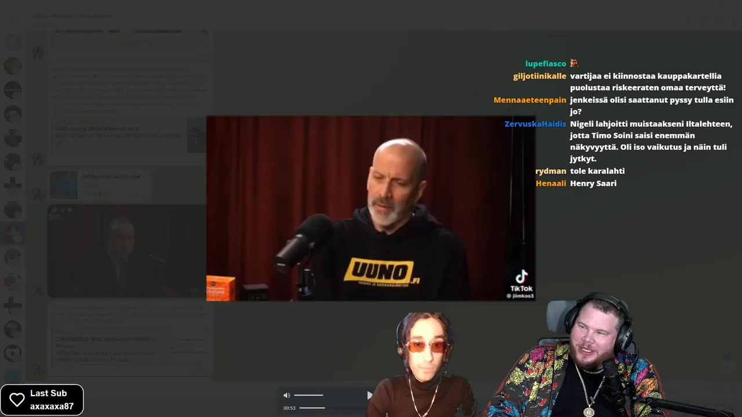Open chat user Mennaaeteenpain
The image size is (742, 417).
[530, 100]
